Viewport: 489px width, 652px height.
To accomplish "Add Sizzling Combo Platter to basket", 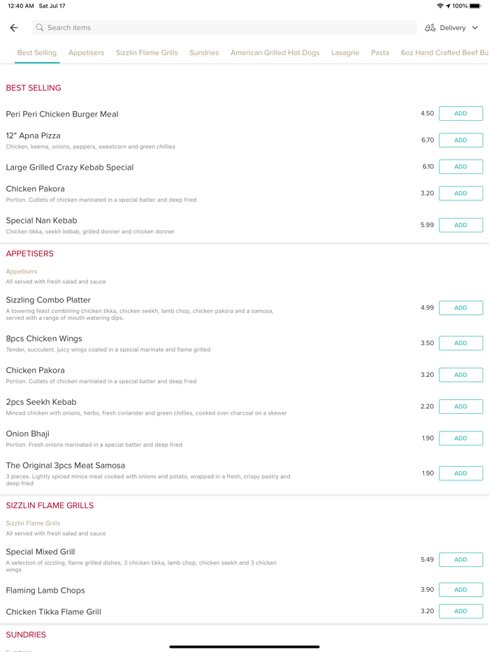I will click(x=460, y=307).
